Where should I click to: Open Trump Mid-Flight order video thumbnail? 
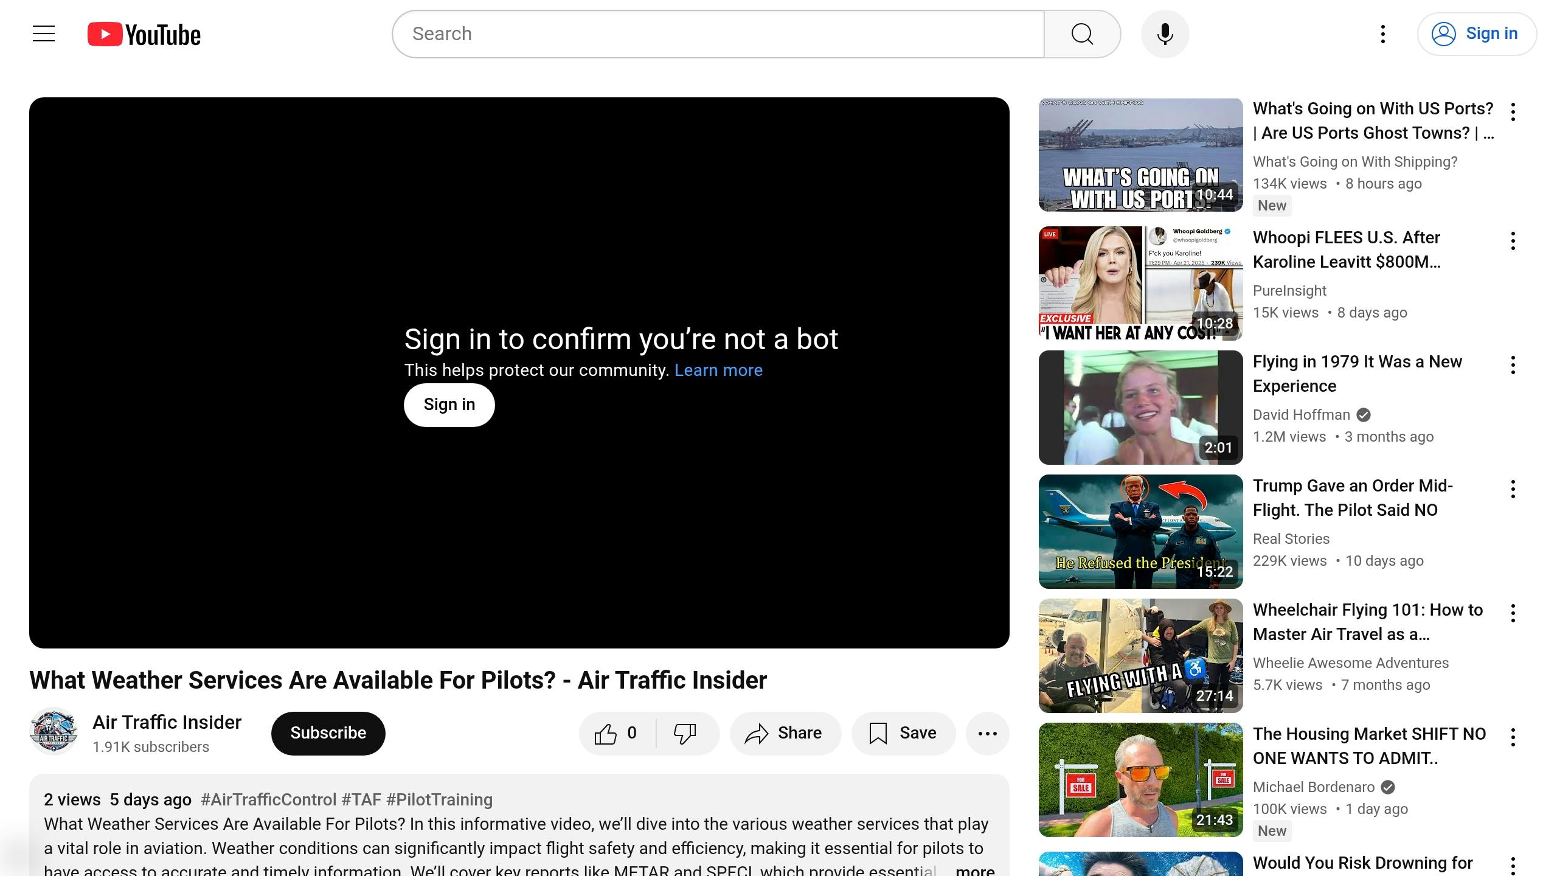(x=1140, y=532)
